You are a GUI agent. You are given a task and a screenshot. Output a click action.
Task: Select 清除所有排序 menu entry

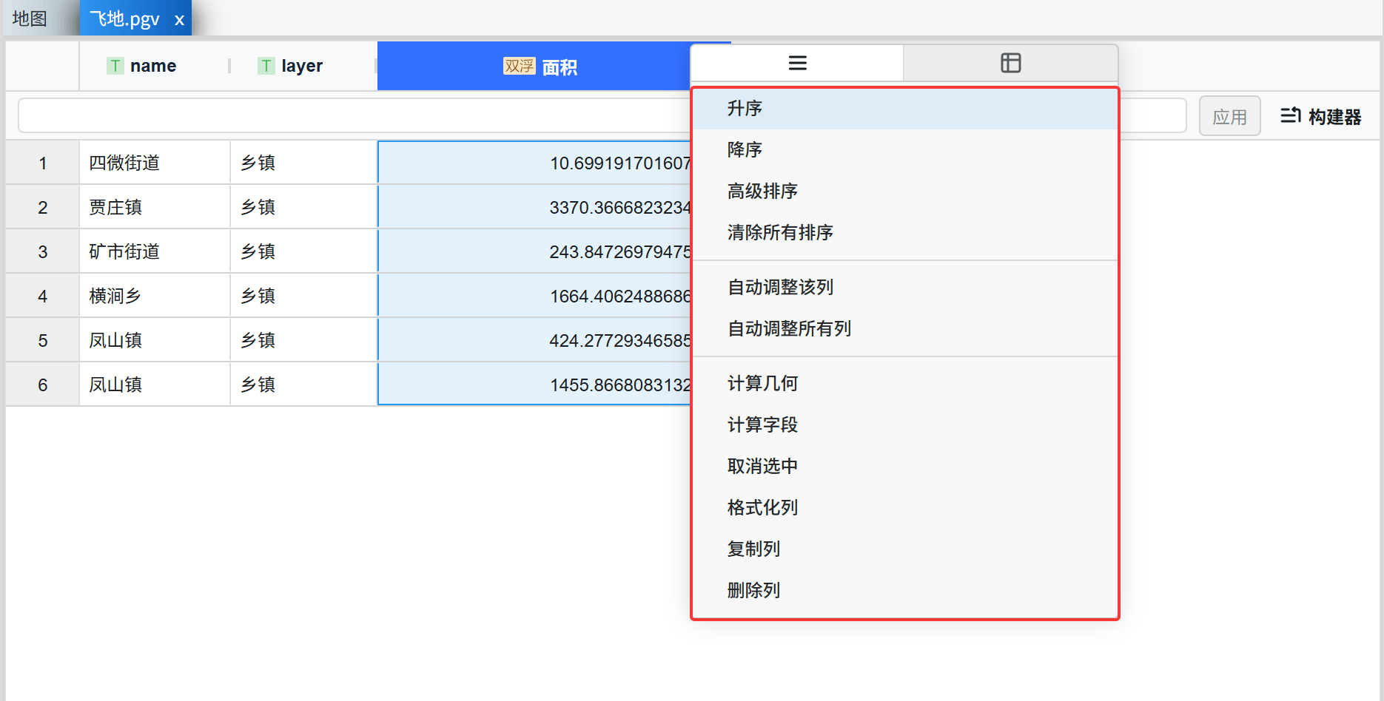[780, 233]
